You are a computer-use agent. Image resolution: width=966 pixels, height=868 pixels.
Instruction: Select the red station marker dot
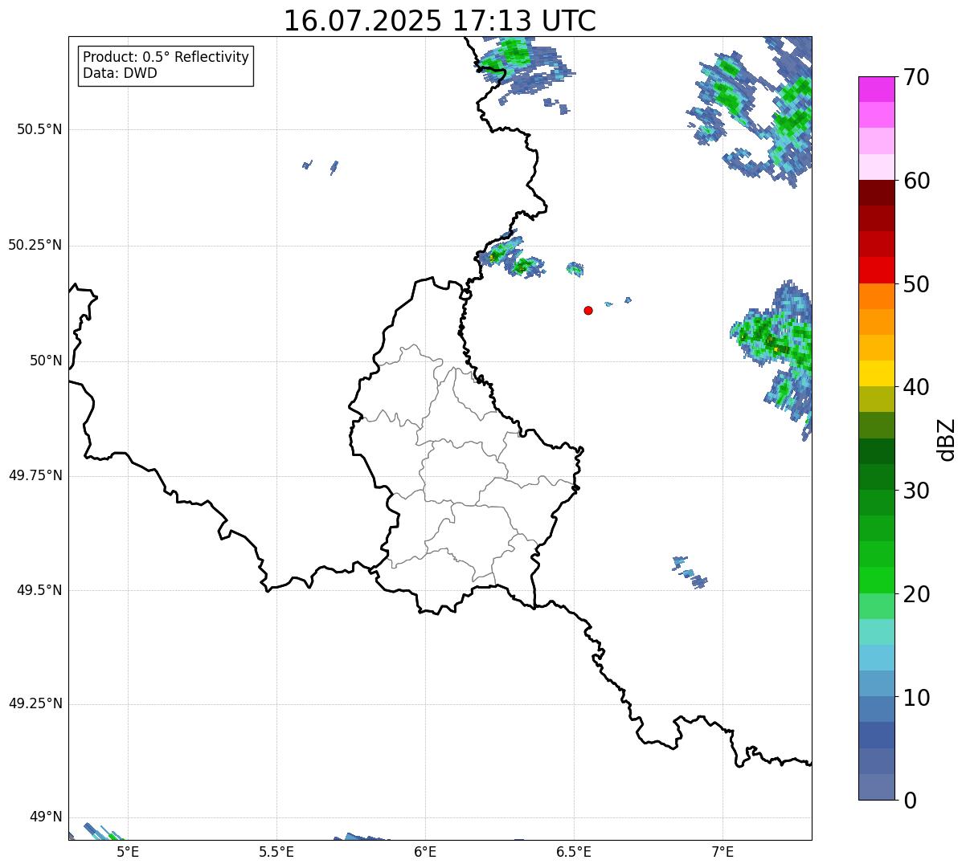588,310
